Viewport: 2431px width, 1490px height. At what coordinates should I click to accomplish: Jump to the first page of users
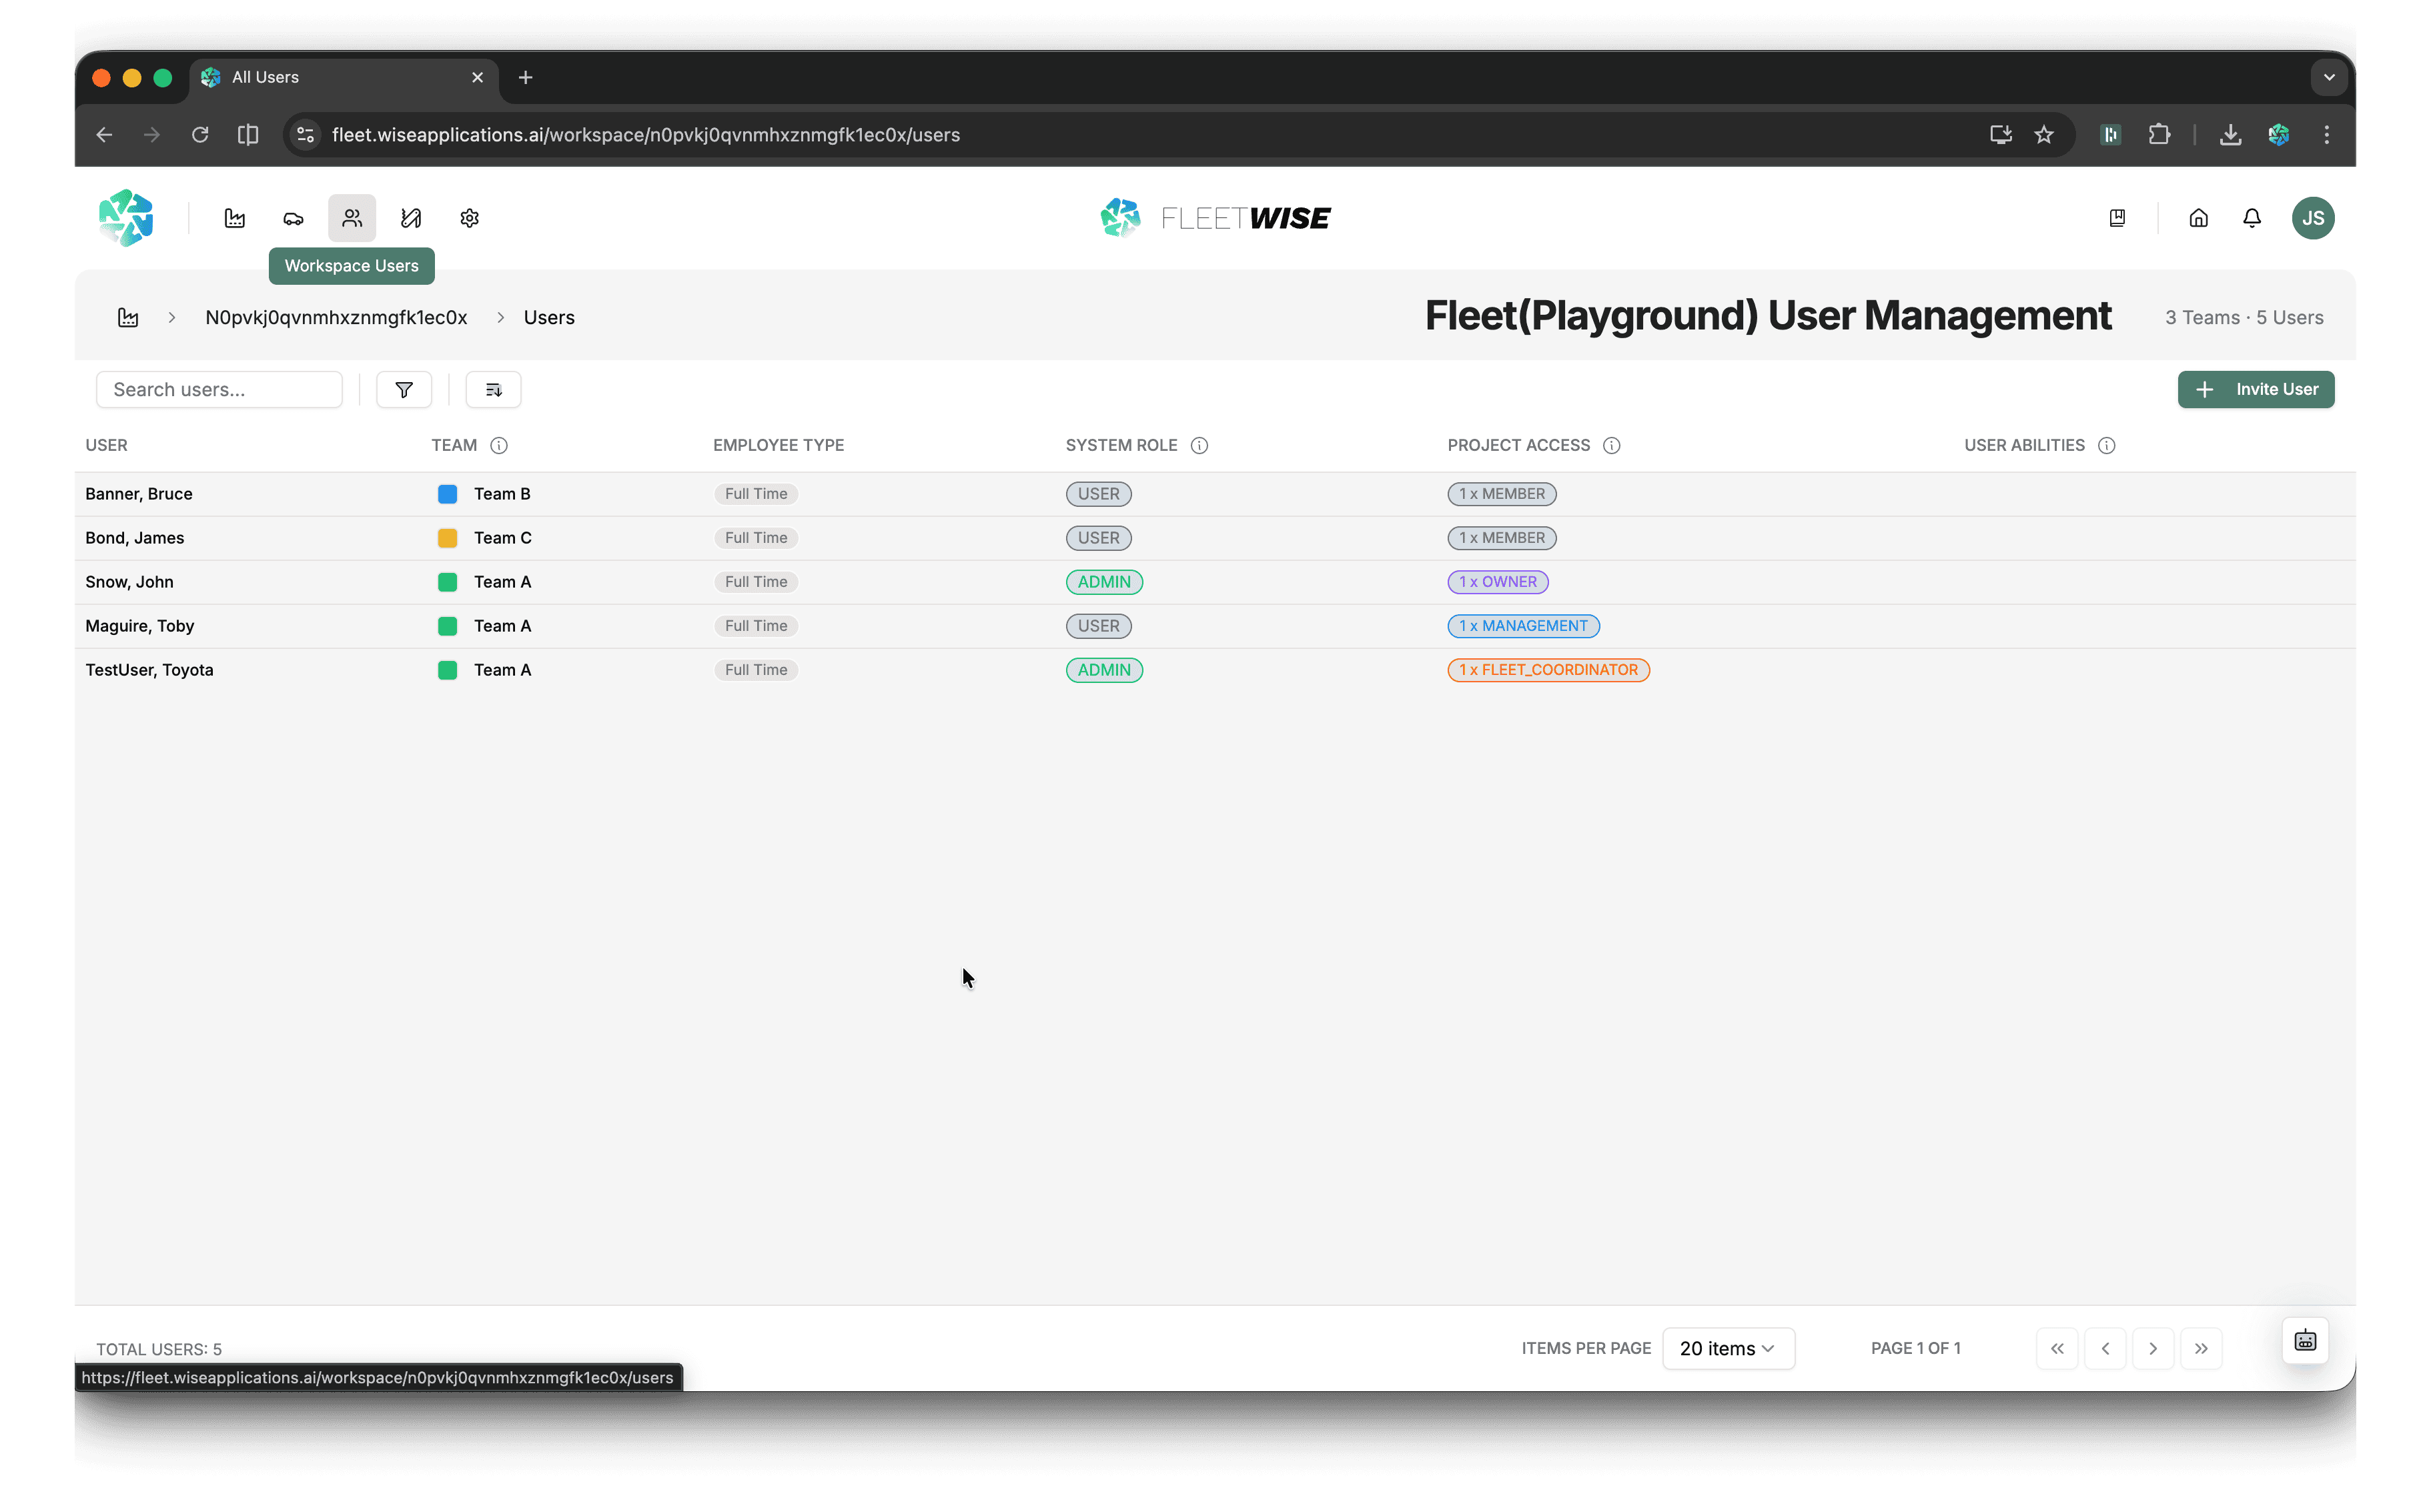(x=2057, y=1348)
